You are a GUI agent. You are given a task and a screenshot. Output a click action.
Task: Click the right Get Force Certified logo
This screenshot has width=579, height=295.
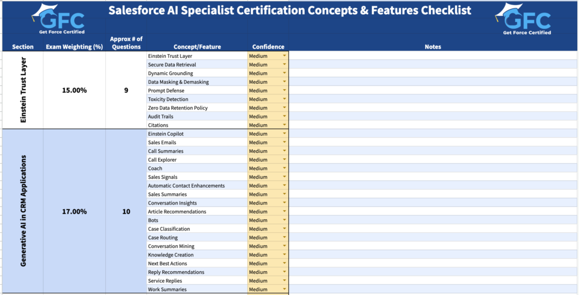[x=524, y=19]
